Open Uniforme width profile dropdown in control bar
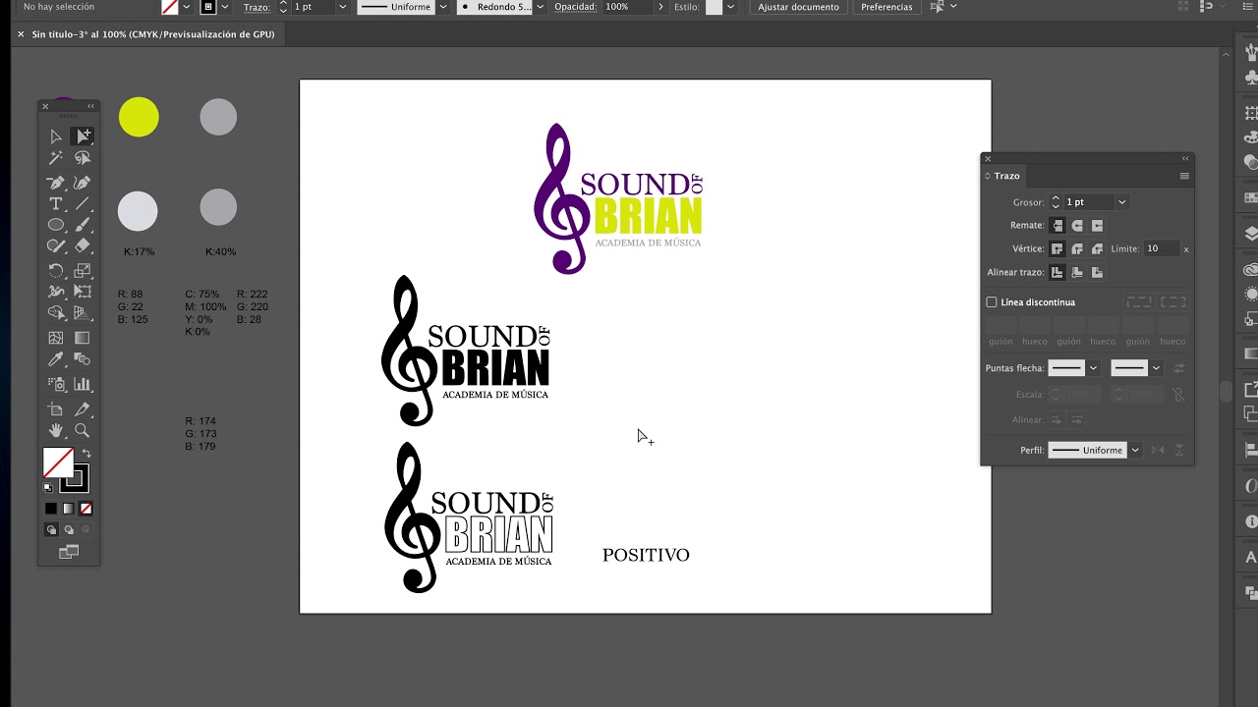 [443, 7]
